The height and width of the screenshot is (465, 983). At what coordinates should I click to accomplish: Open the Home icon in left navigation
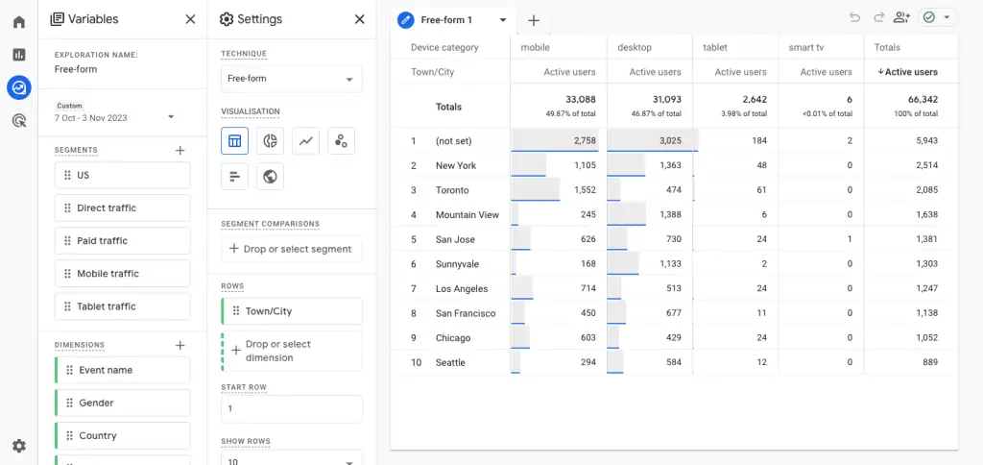(x=18, y=21)
